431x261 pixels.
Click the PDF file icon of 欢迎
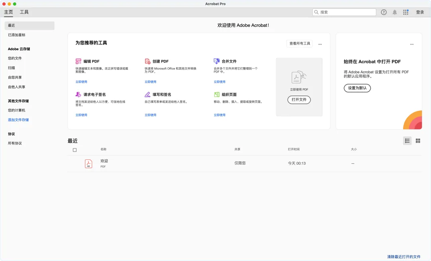[x=89, y=164]
